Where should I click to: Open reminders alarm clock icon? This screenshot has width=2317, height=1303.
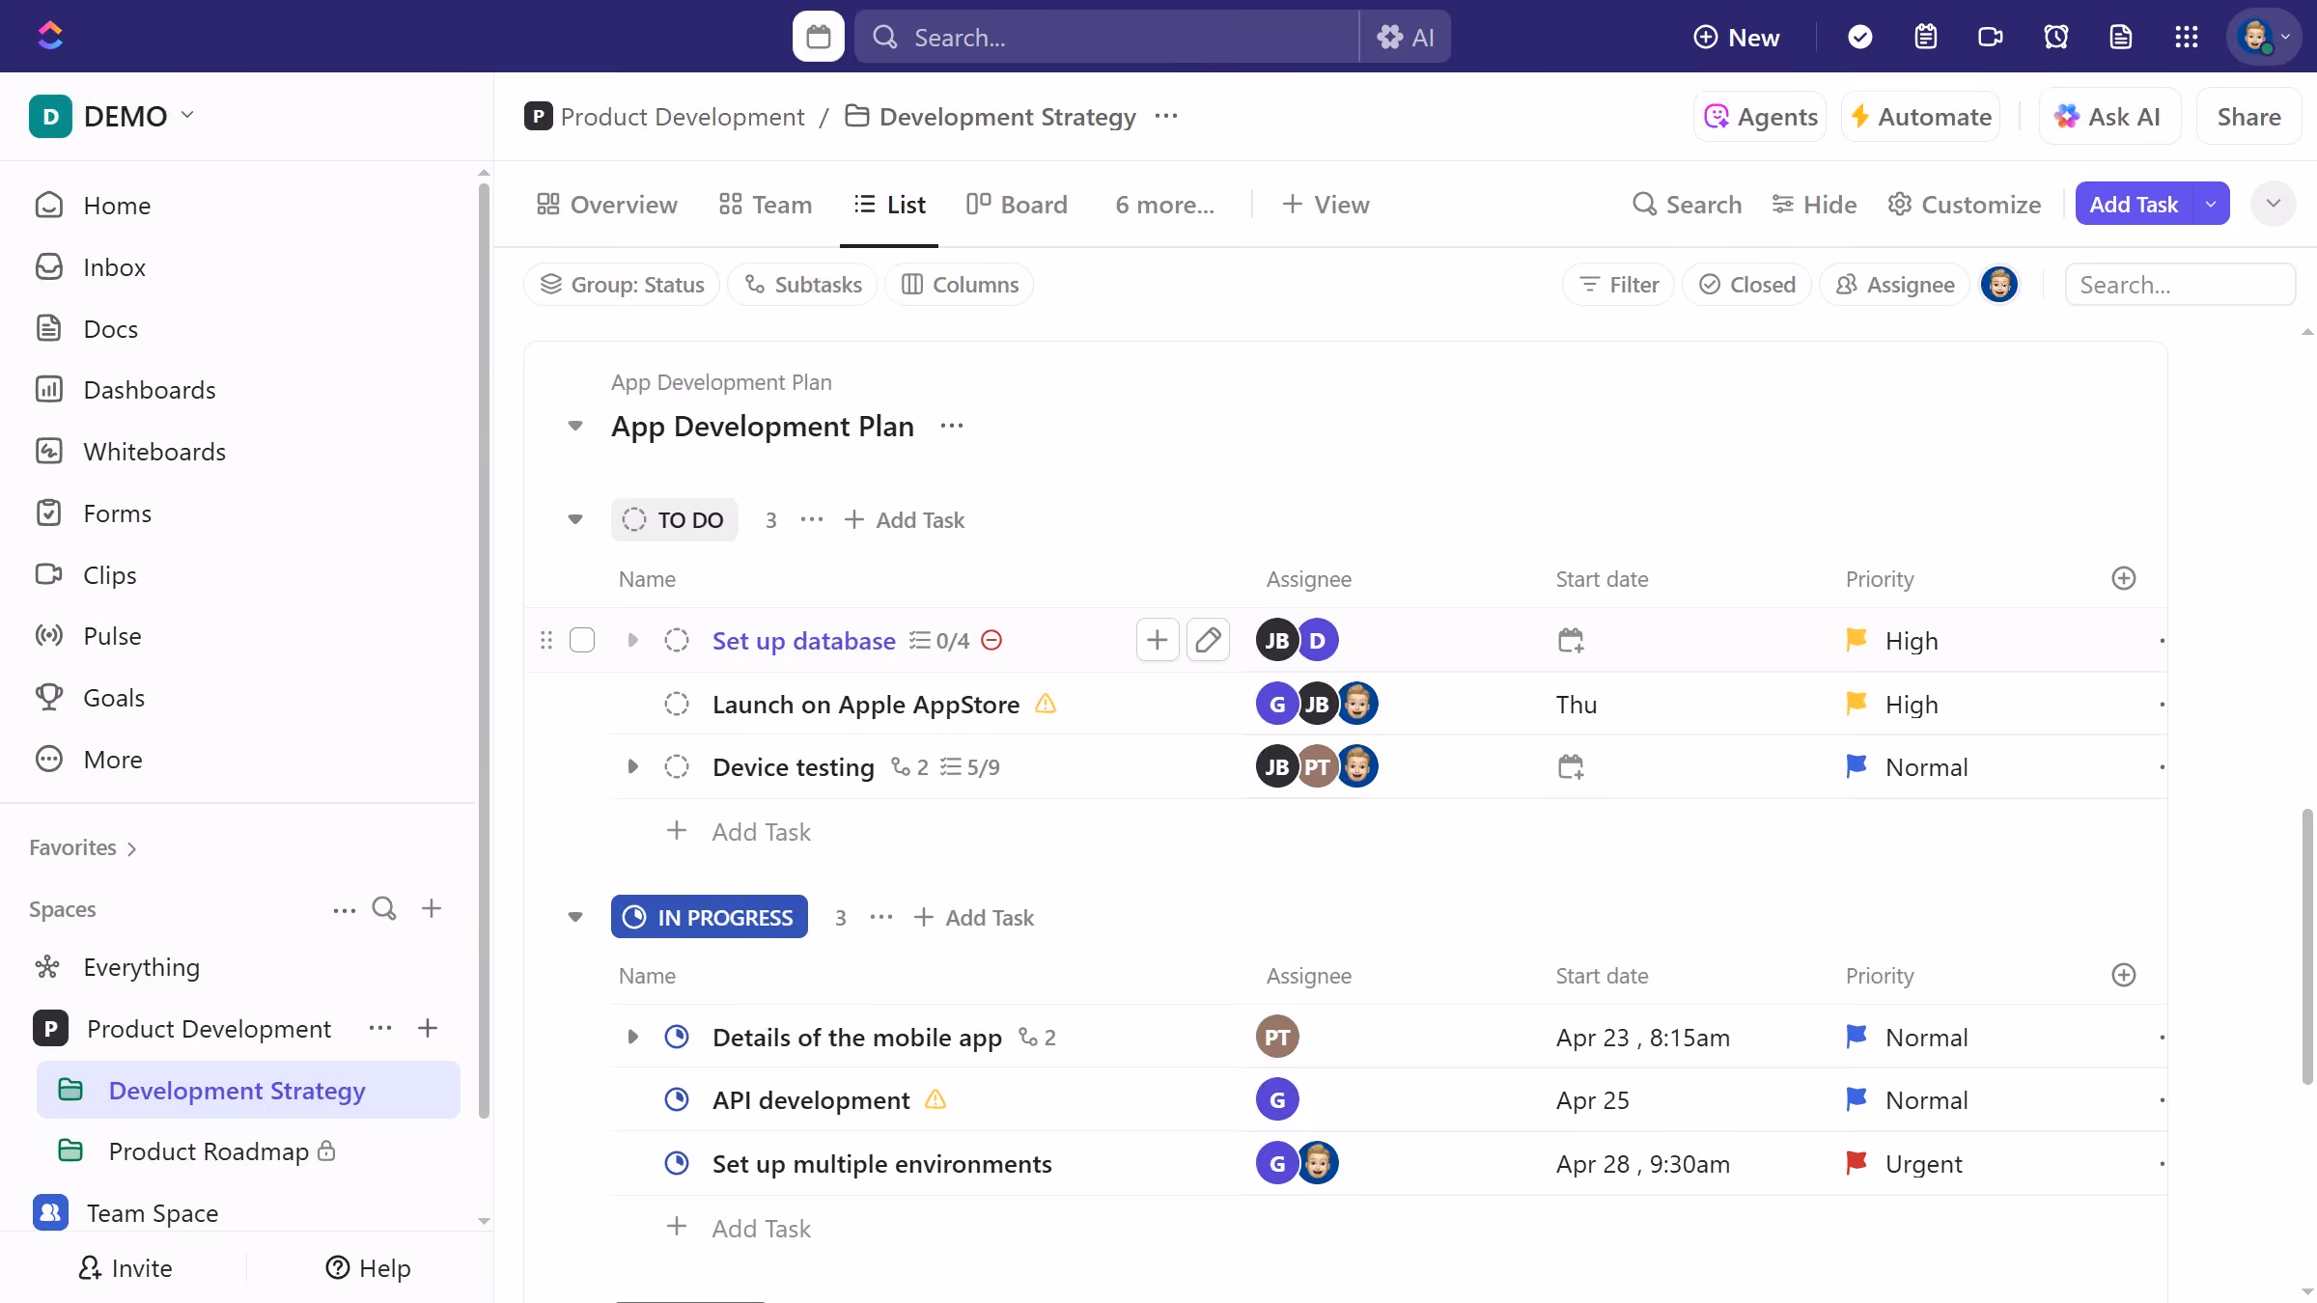[x=2056, y=37]
